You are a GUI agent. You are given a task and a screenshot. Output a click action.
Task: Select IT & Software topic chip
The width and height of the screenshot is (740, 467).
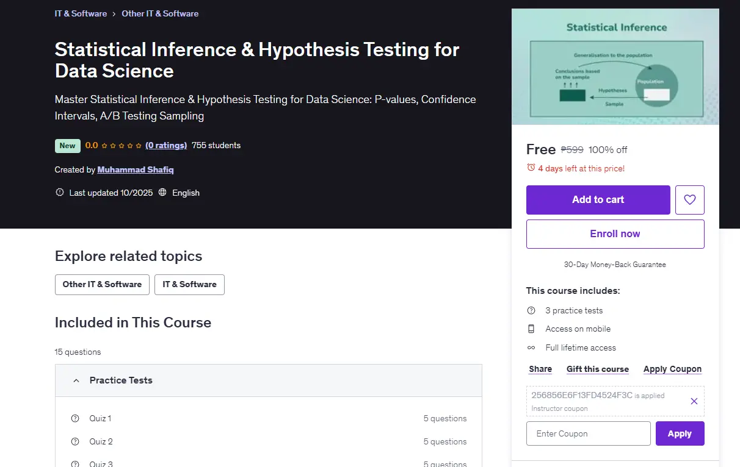coord(189,284)
